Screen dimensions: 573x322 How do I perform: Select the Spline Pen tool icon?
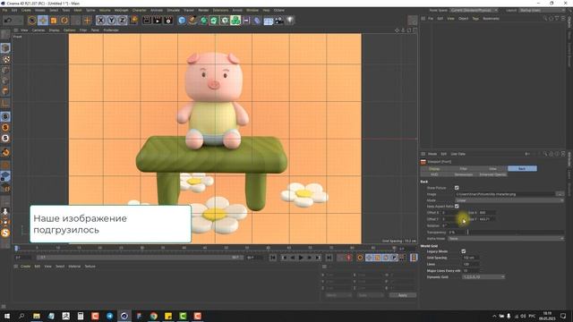[x=192, y=21]
